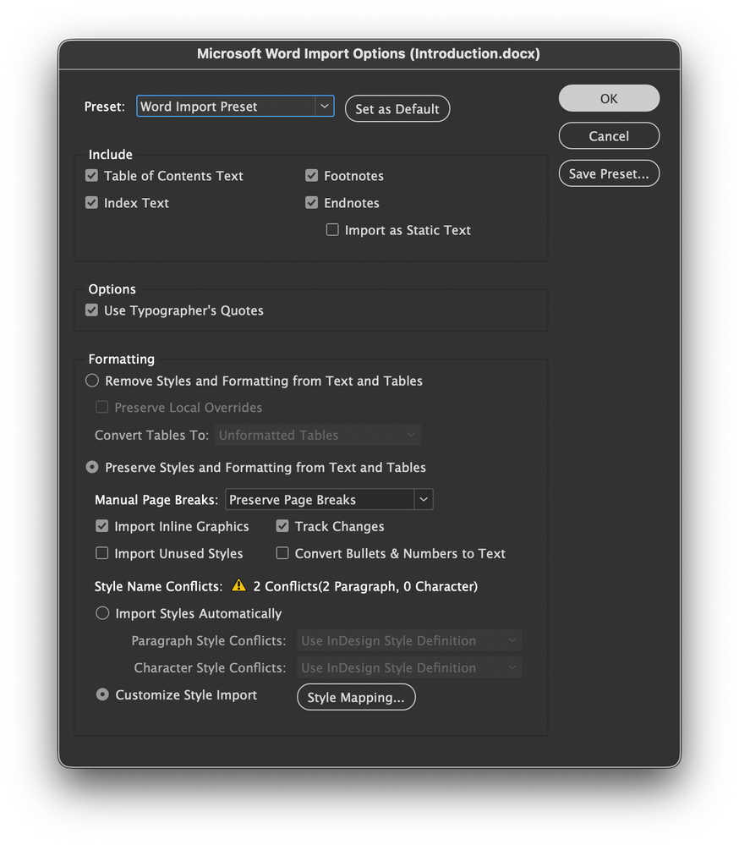Enable Import Unused Styles
This screenshot has width=739, height=845.
pos(102,553)
